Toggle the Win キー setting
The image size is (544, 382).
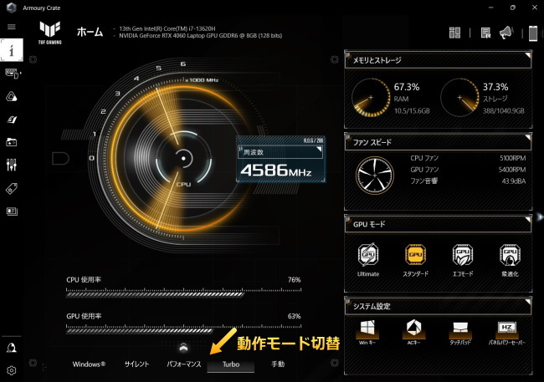(367, 333)
